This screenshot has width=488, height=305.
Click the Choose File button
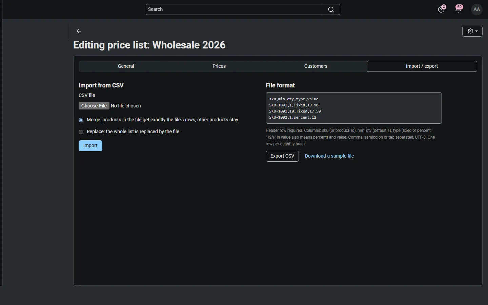[x=94, y=106]
